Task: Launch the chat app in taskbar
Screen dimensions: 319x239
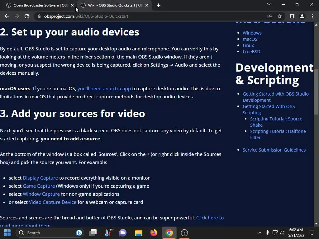Action: click(x=123, y=233)
